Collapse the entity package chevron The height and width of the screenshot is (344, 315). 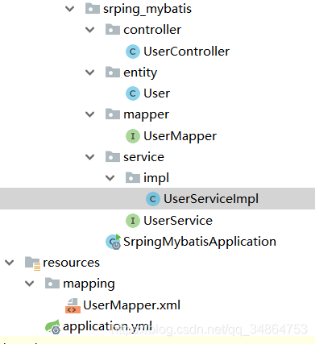(90, 73)
